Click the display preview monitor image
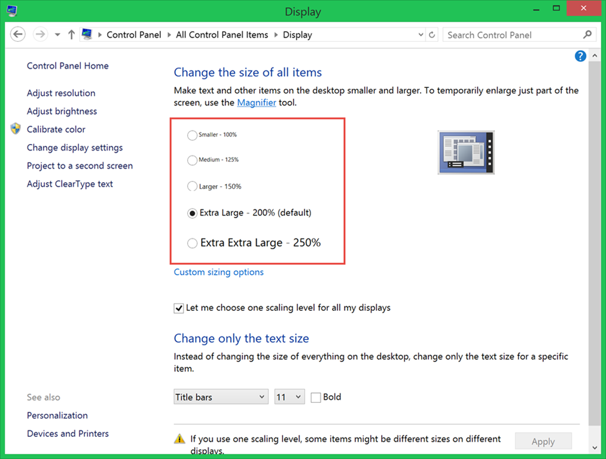This screenshot has width=606, height=459. tap(466, 152)
